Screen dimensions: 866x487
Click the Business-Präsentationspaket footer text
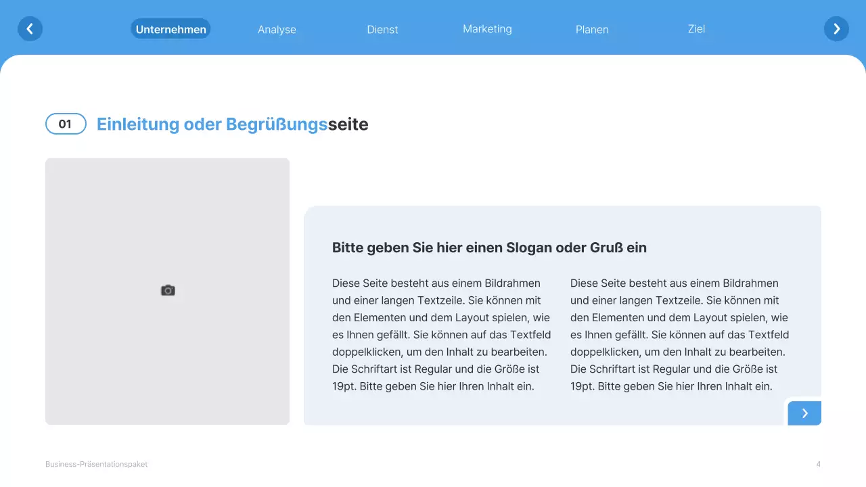point(96,464)
